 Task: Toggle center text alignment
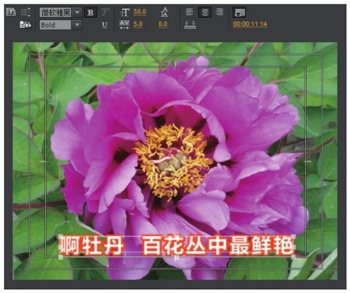205,12
